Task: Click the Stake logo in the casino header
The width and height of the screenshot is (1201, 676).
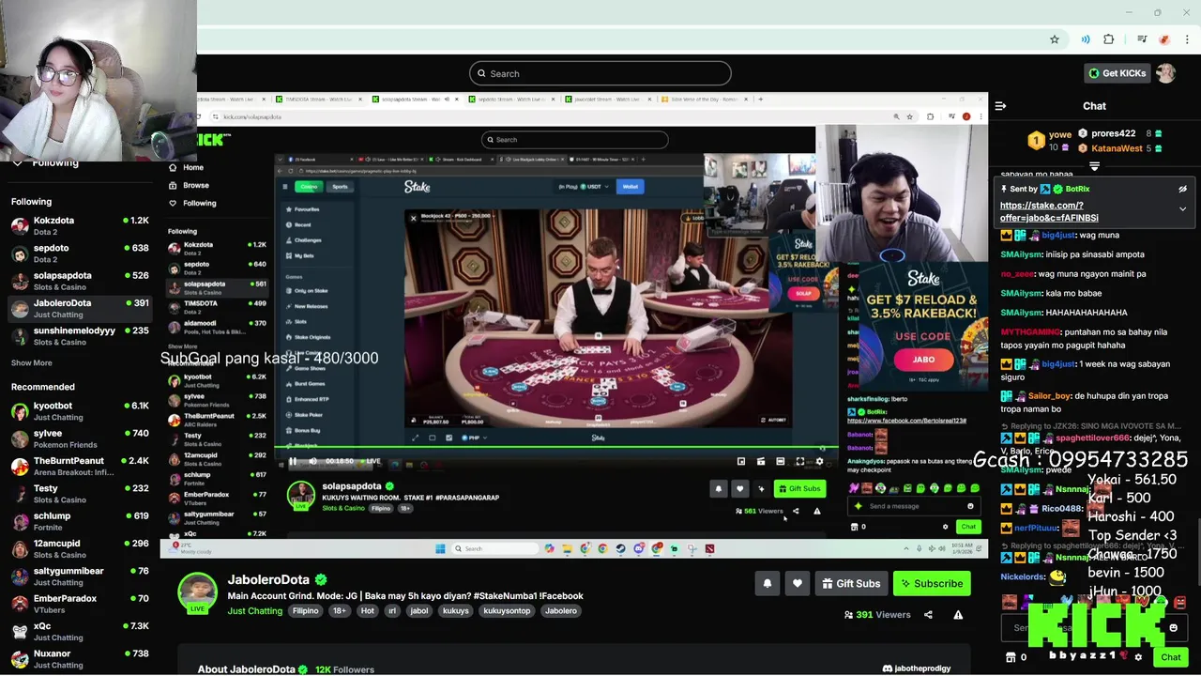Action: (418, 187)
